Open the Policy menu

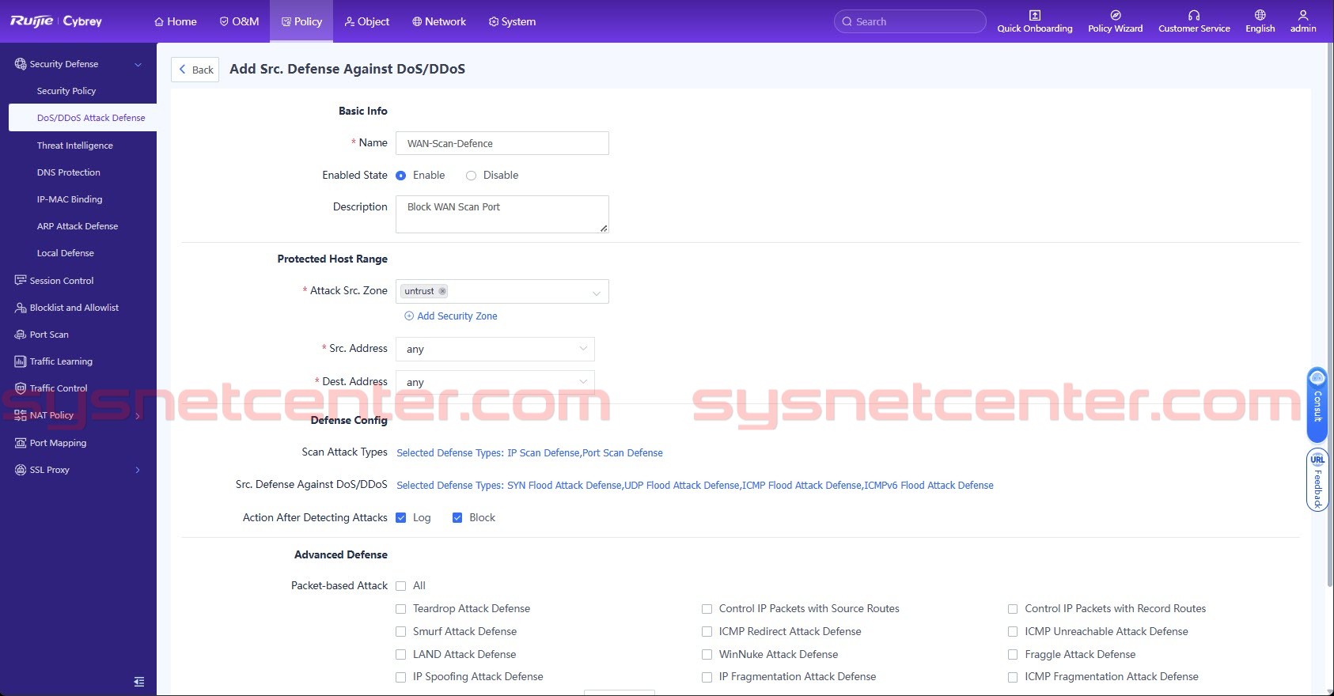[x=301, y=21]
